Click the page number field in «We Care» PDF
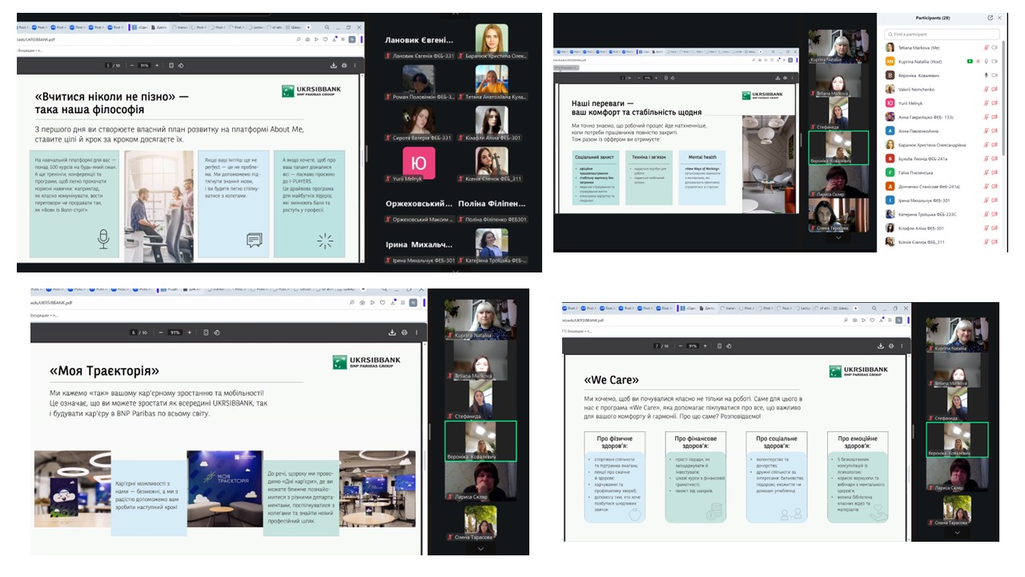1025x577 pixels. coord(655,345)
